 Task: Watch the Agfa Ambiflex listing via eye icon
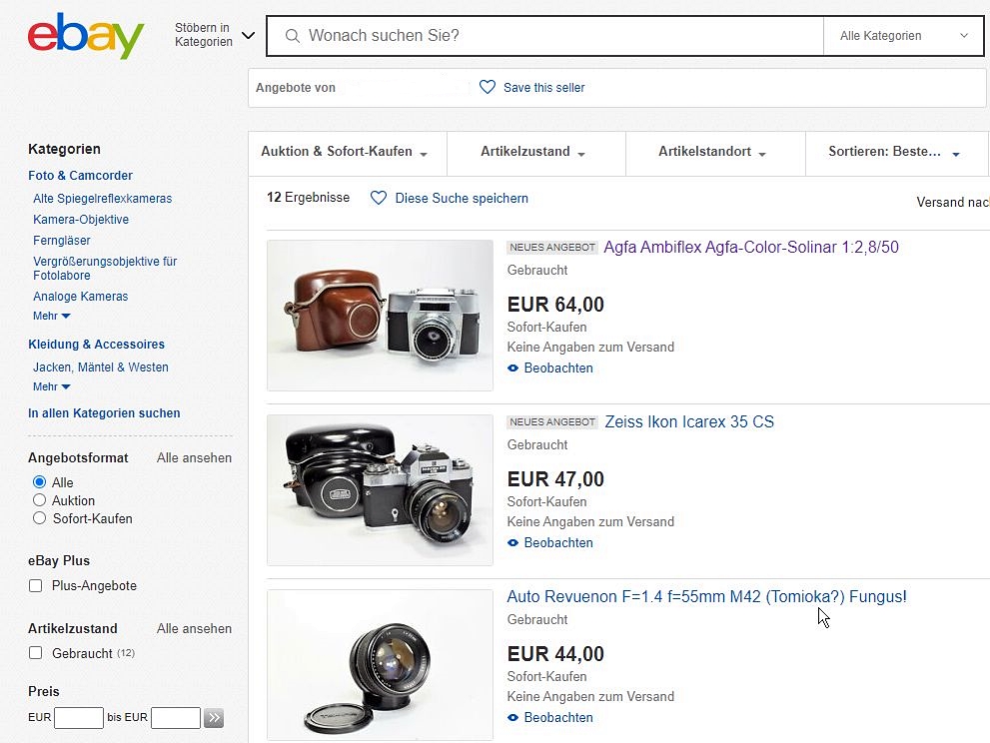513,369
